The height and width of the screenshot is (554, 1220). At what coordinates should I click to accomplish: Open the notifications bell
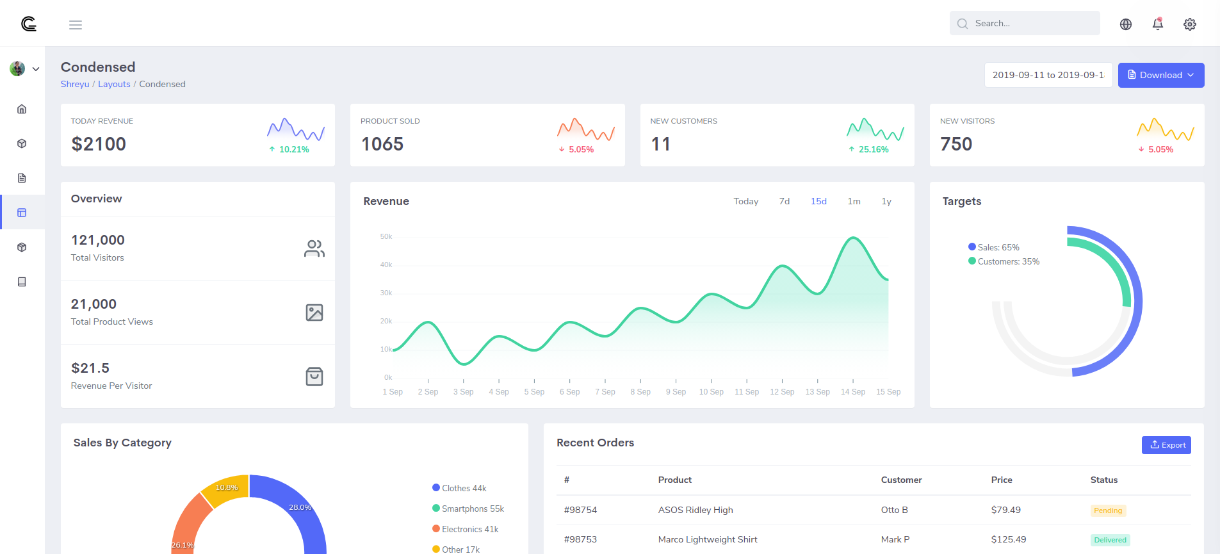click(1158, 24)
